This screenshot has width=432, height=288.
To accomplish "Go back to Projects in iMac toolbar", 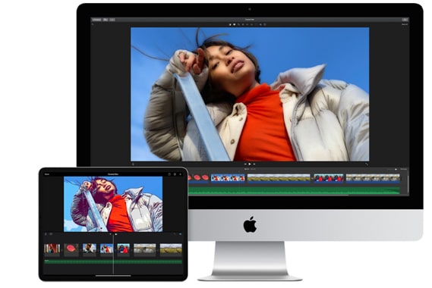I will click(96, 20).
